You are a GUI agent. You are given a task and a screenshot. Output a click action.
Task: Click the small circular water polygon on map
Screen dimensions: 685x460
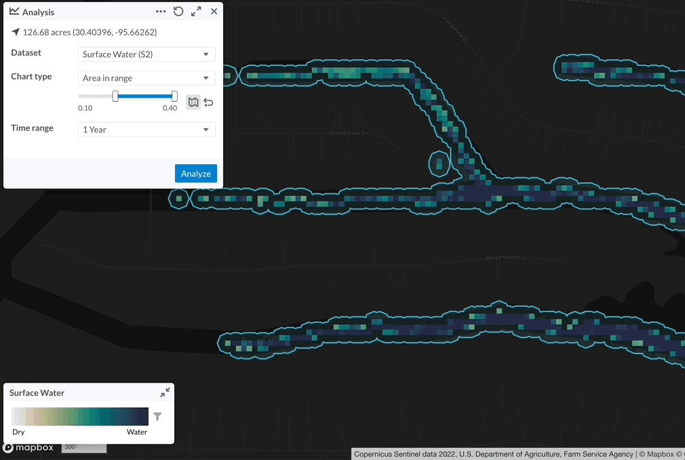(439, 164)
